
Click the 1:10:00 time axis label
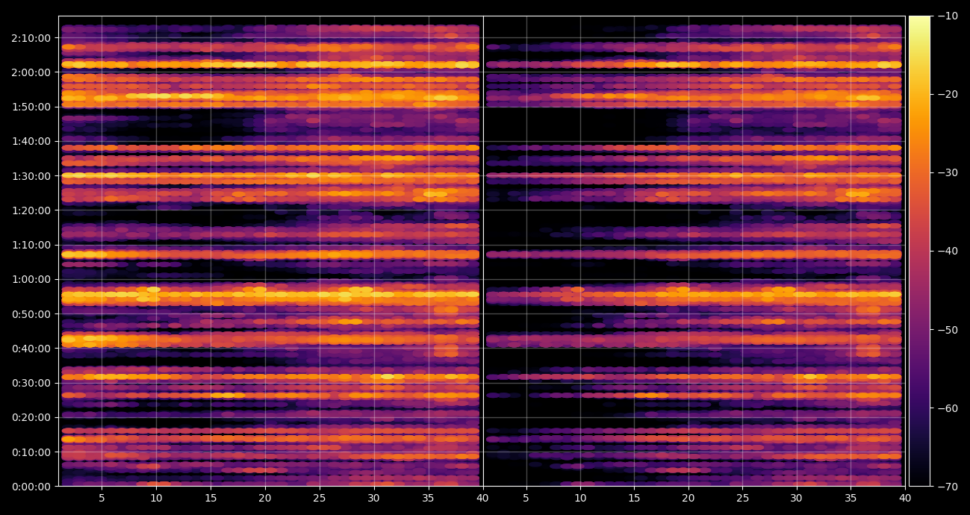(31, 245)
